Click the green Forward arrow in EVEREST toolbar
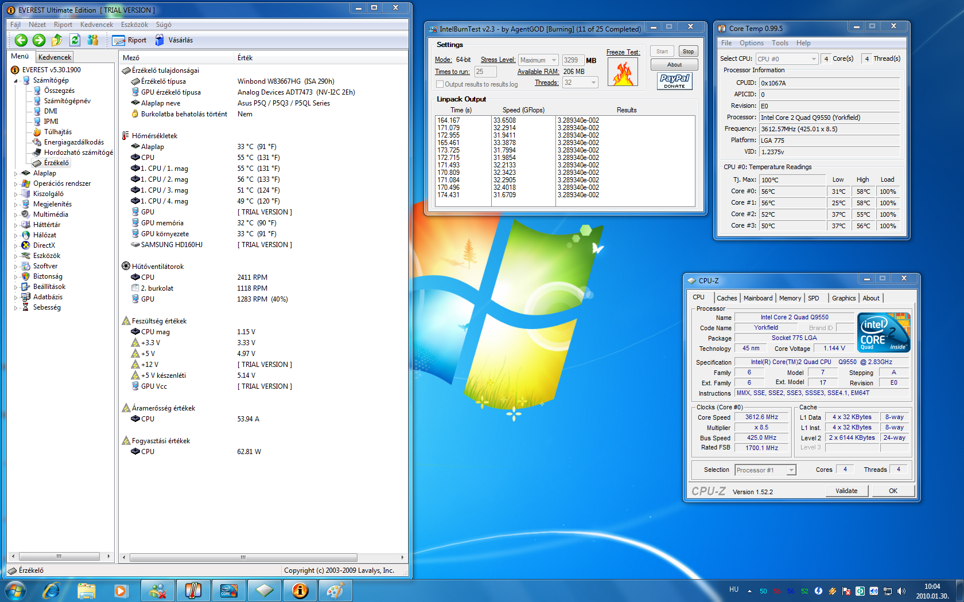Image resolution: width=964 pixels, height=602 pixels. (x=39, y=40)
